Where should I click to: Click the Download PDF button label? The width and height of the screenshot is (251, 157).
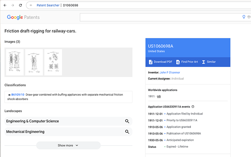[163, 62]
